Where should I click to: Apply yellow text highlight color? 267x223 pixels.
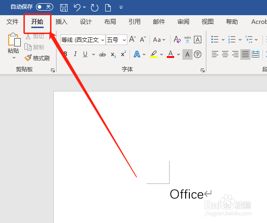[153, 54]
